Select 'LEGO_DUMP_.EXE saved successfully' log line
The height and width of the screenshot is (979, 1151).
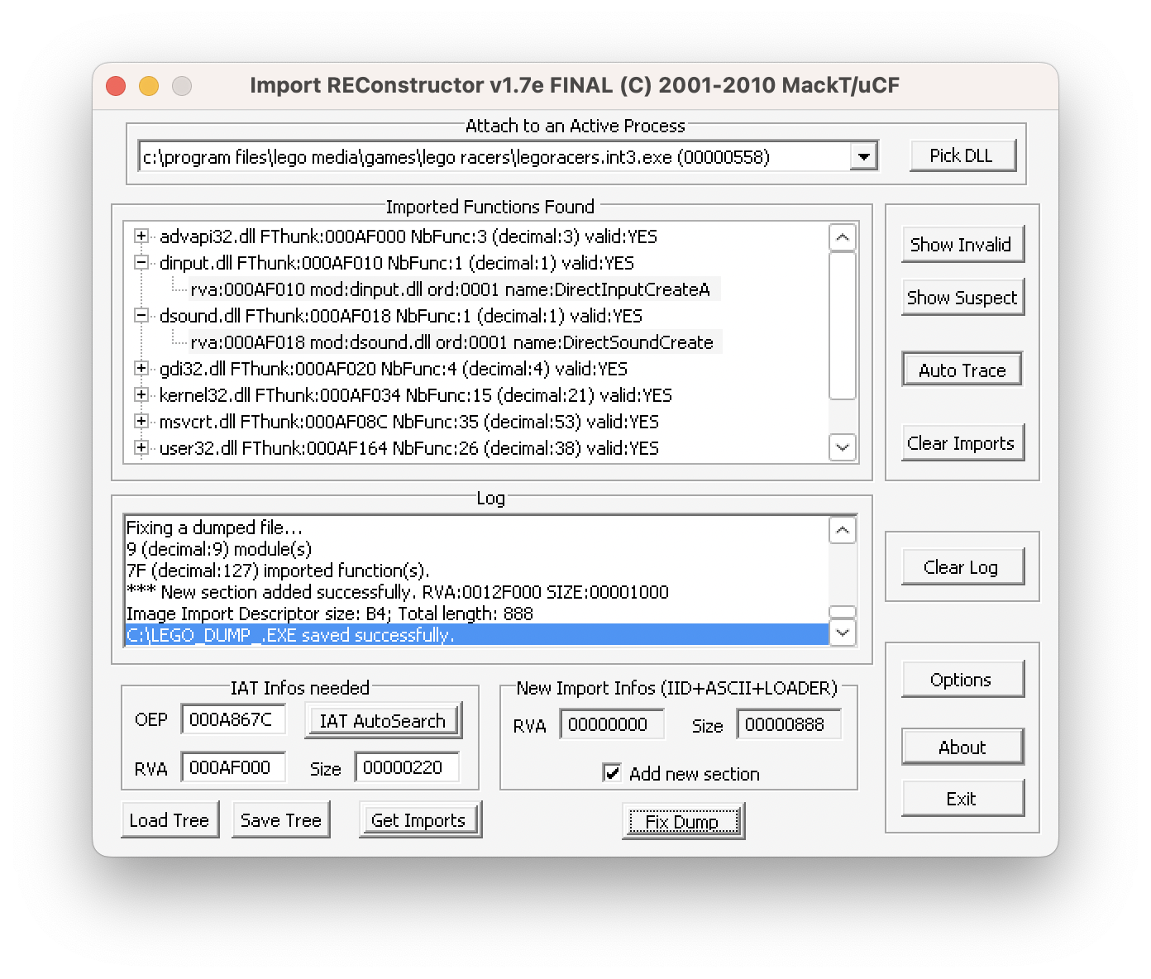click(x=476, y=635)
